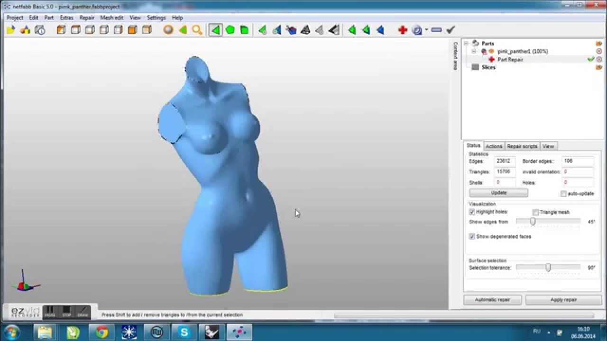Switch to the Actions tab

click(x=494, y=146)
